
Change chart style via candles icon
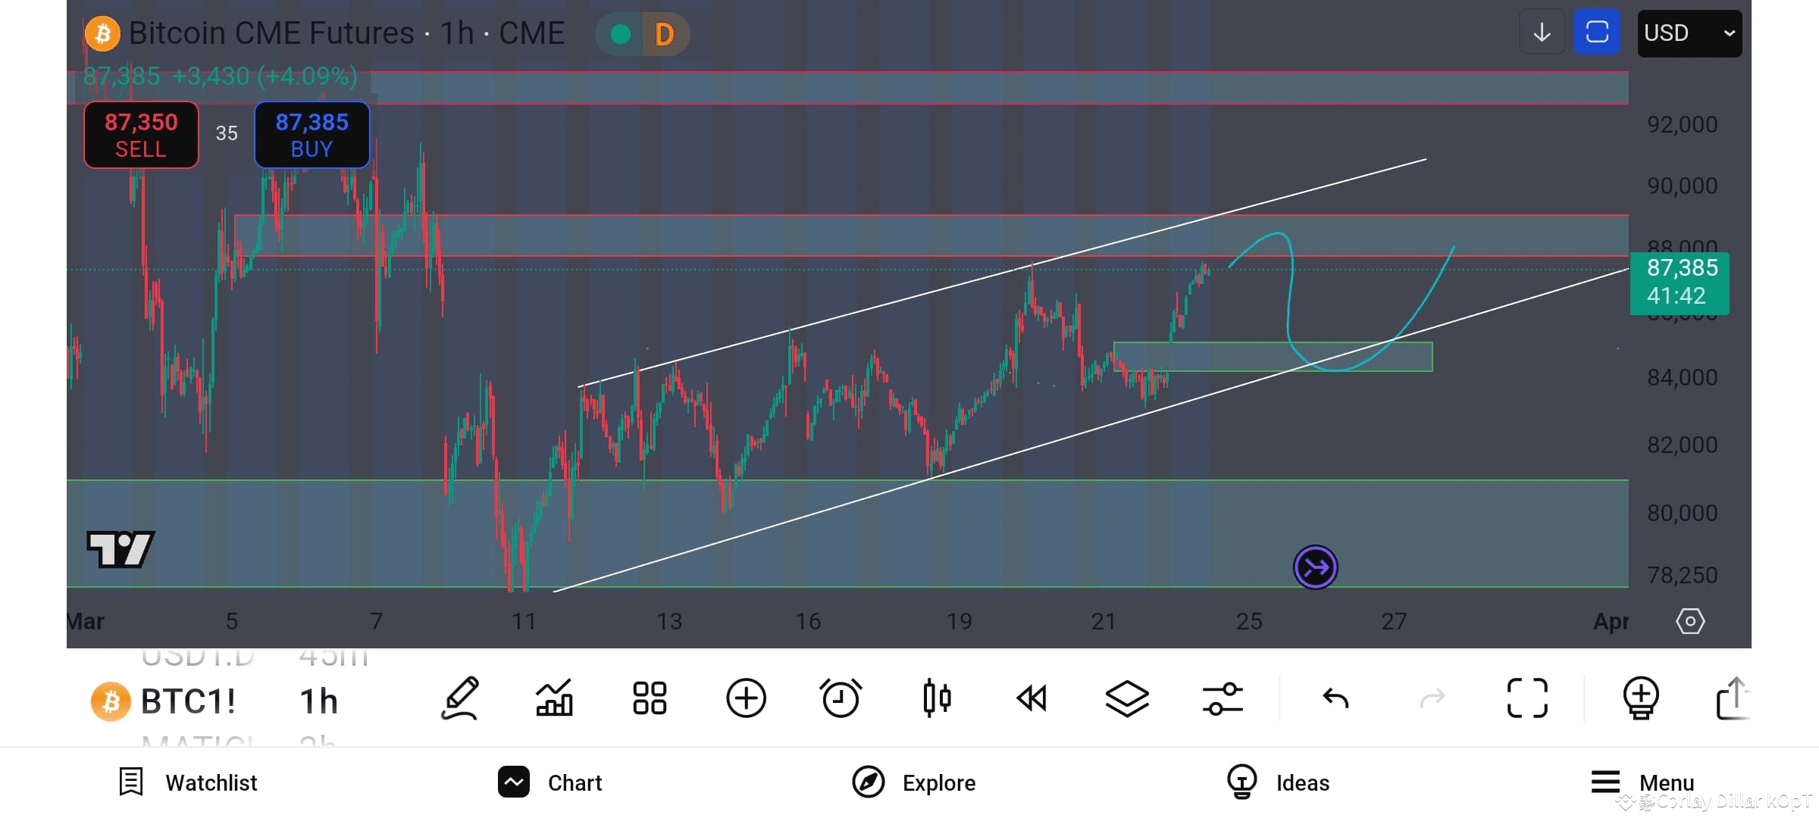click(x=937, y=698)
